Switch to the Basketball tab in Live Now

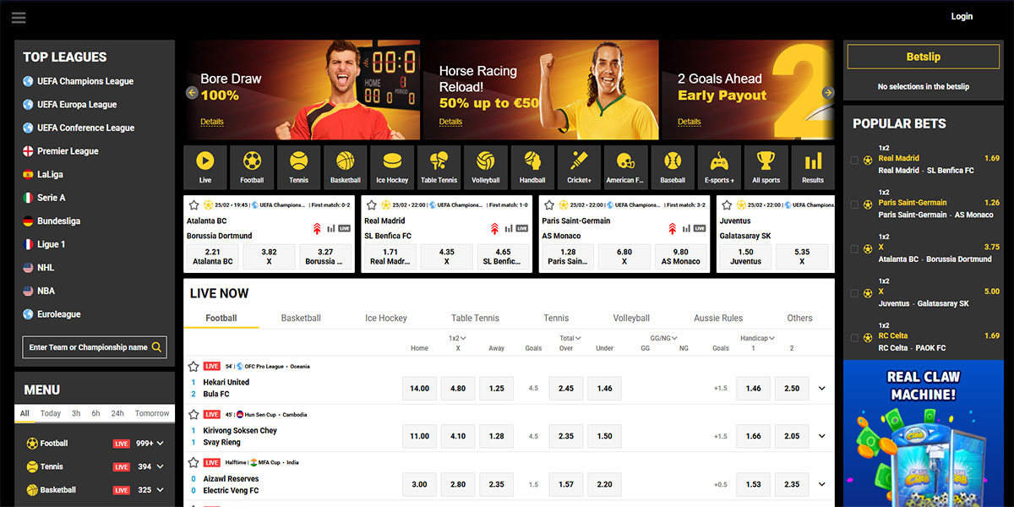click(301, 318)
